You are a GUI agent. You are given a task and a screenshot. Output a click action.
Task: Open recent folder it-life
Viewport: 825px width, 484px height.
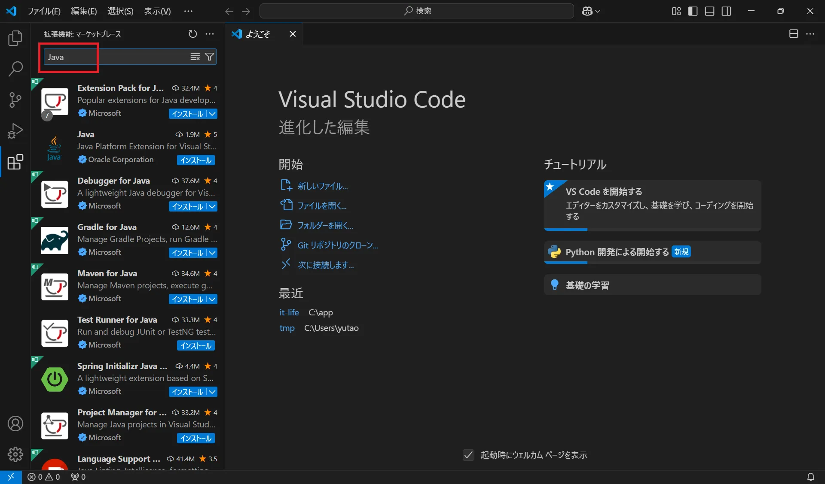pyautogui.click(x=289, y=312)
